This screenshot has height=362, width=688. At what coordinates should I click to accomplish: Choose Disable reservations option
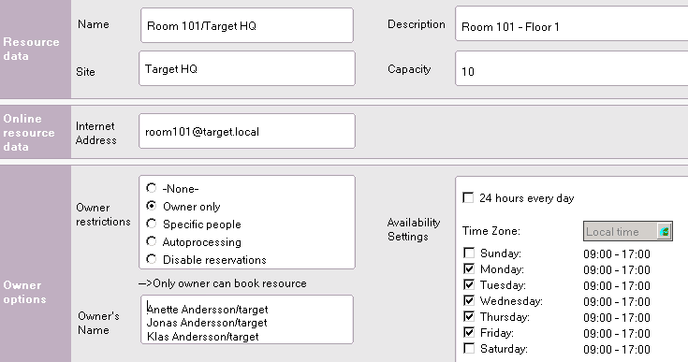pos(152,259)
